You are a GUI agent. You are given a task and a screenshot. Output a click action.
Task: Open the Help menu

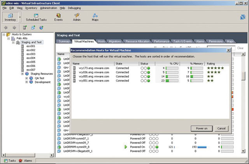pos(62,8)
